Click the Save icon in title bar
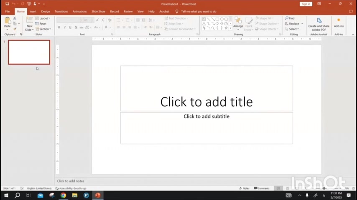This screenshot has height=200, width=357. [x=7, y=4]
